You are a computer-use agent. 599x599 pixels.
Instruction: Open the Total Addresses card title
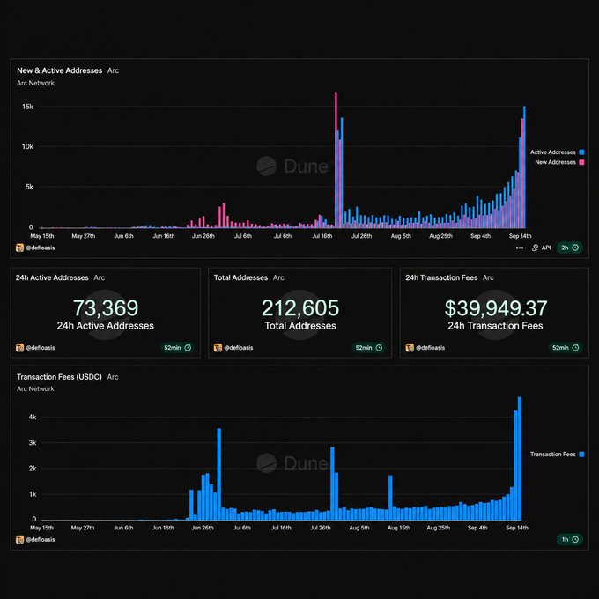(x=240, y=277)
